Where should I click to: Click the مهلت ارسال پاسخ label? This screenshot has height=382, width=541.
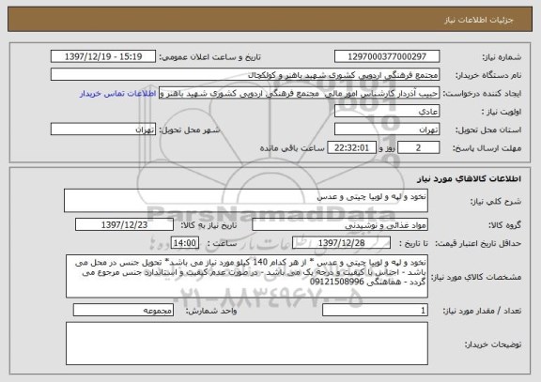coord(487,148)
